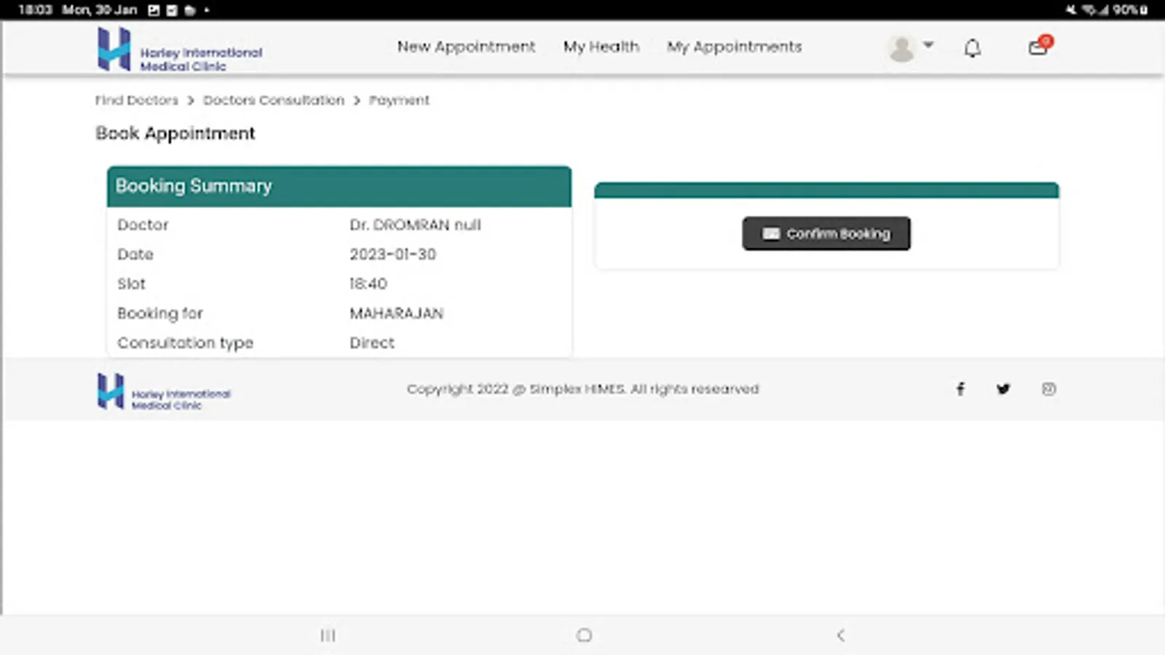Image resolution: width=1165 pixels, height=655 pixels.
Task: Open the messages icon with red badge
Action: click(1038, 48)
